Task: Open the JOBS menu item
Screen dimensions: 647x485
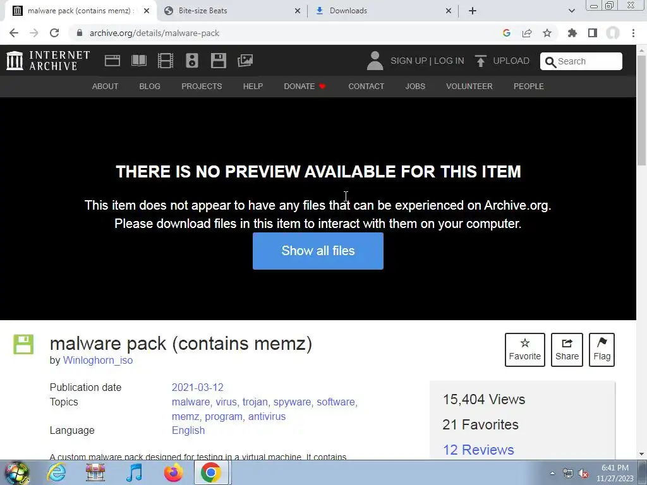Action: click(415, 86)
